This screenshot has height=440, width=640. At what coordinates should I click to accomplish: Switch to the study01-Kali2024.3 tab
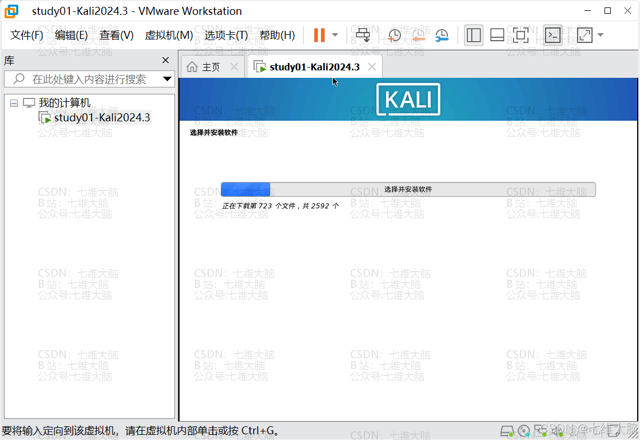[315, 67]
